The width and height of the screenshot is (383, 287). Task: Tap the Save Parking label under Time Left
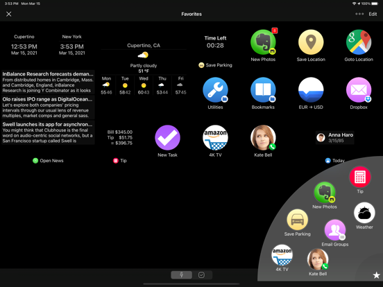(x=215, y=65)
